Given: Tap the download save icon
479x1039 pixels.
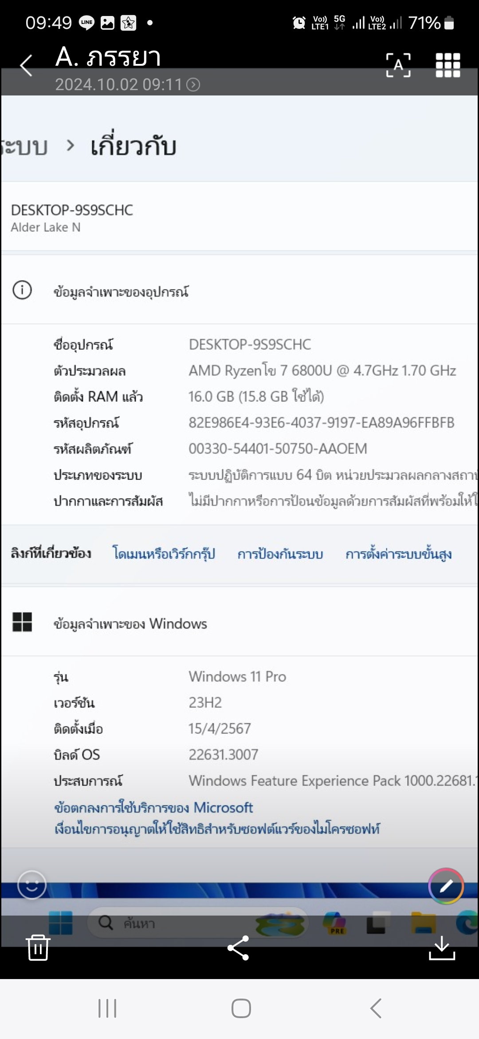Looking at the screenshot, I should tap(442, 948).
